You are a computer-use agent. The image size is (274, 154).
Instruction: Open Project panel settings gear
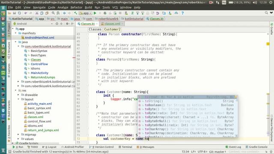tap(67, 24)
